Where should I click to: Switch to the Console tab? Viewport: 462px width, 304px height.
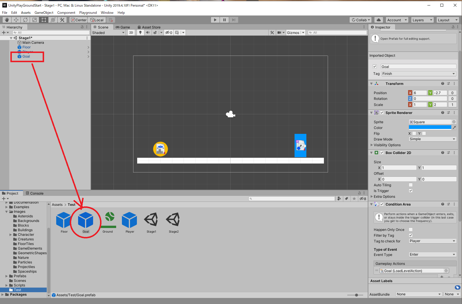tap(35, 193)
